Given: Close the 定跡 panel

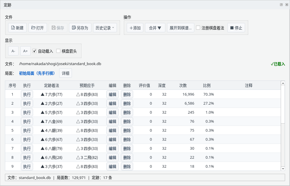Looking at the screenshot, I should click(287, 5).
